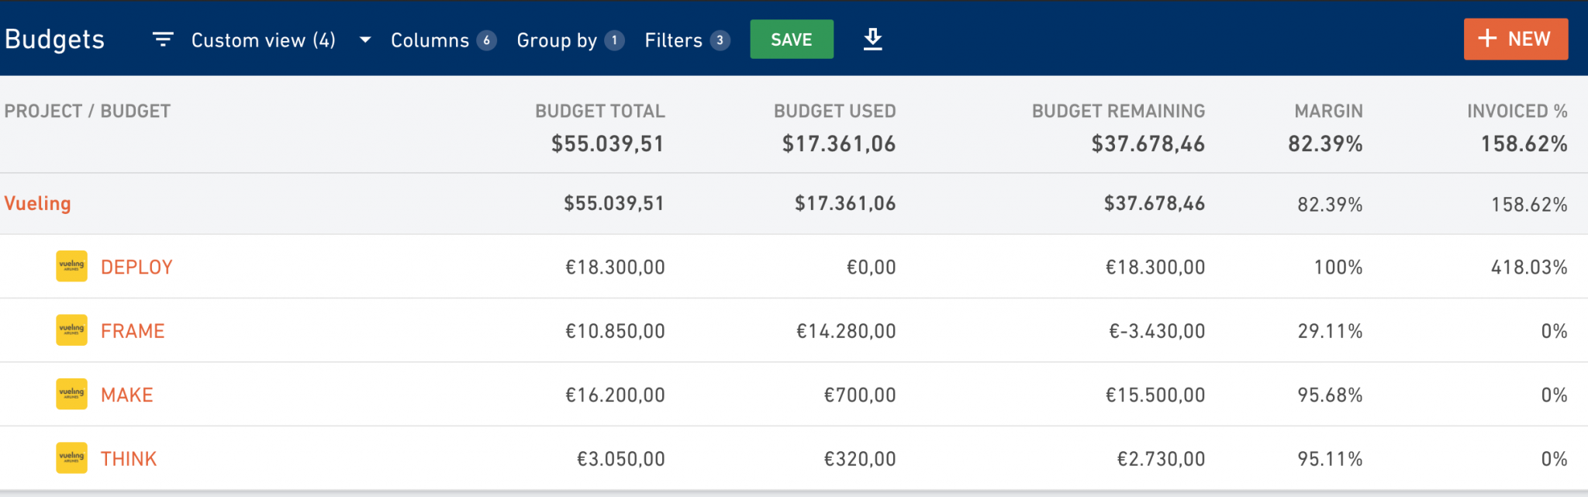Select DEPLOY budget total €18.300,00
This screenshot has height=497, width=1588.
click(x=615, y=267)
